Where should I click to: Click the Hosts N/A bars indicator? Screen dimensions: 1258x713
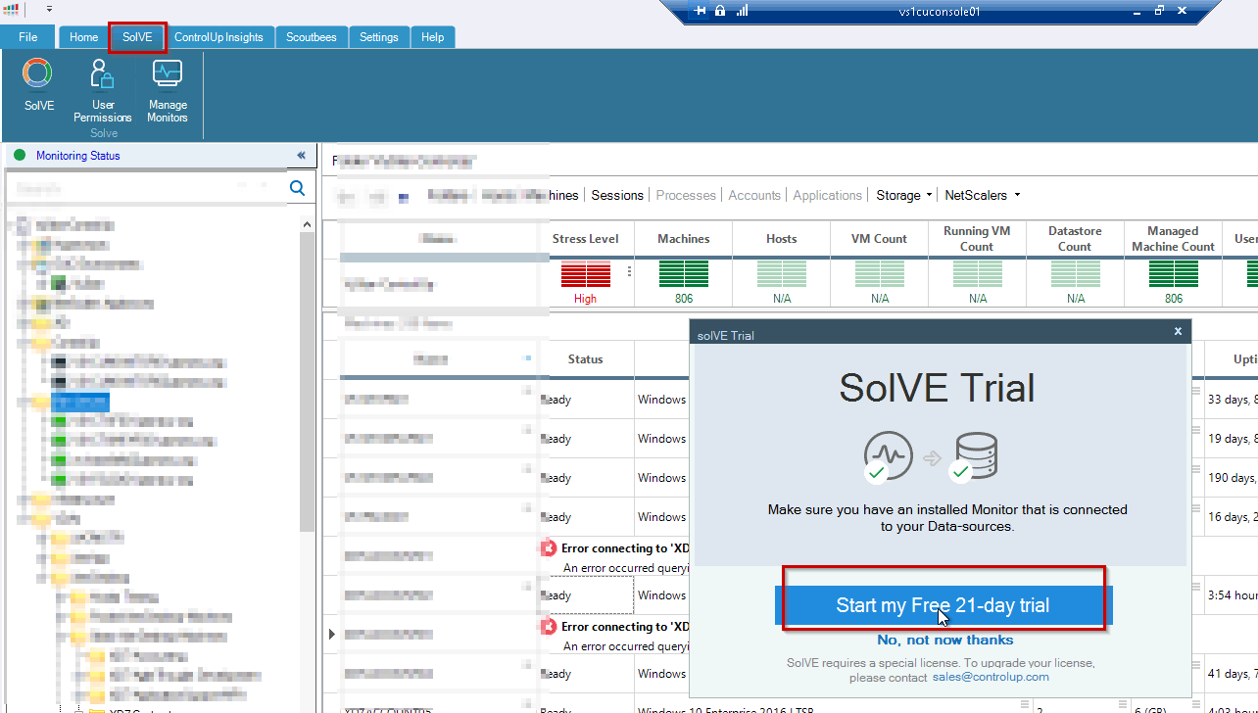pos(782,274)
